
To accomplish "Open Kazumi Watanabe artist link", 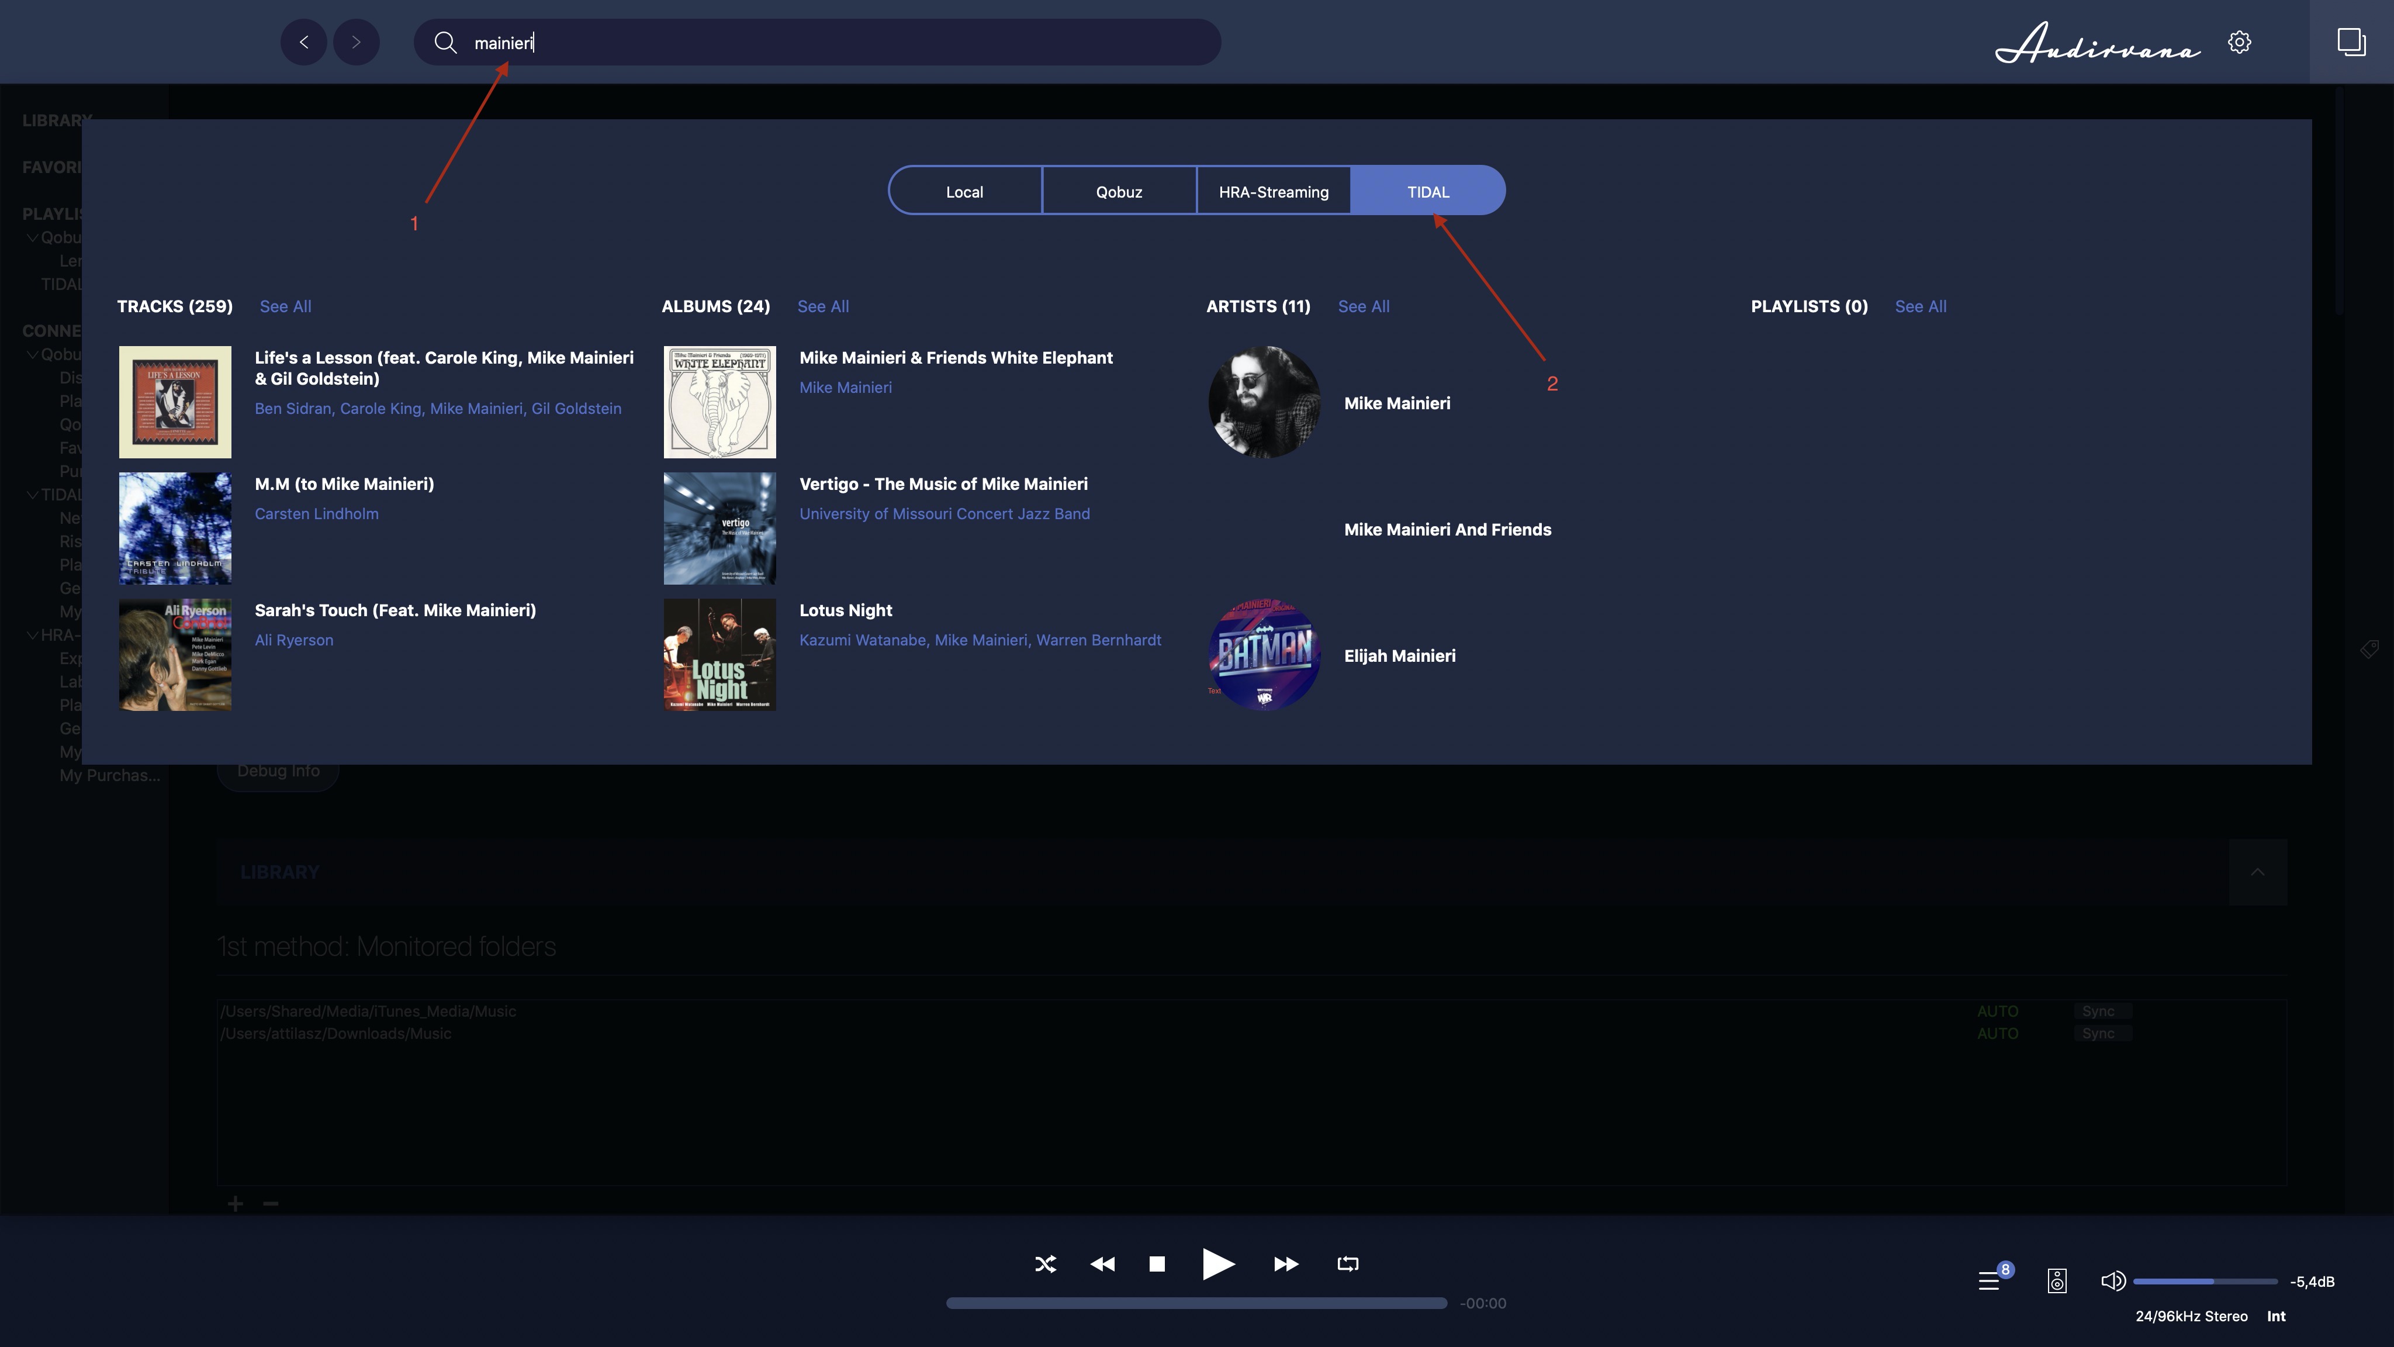I will point(863,641).
